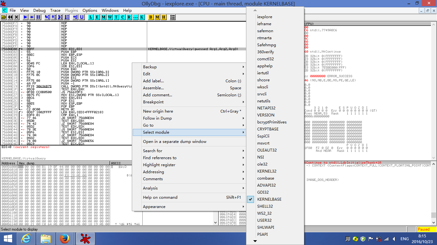Open Memory breakpoints with yellow M icon
Viewport: 437px width, 245px height.
point(157,17)
